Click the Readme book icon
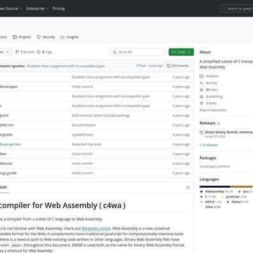253x253 pixels. tap(201, 76)
